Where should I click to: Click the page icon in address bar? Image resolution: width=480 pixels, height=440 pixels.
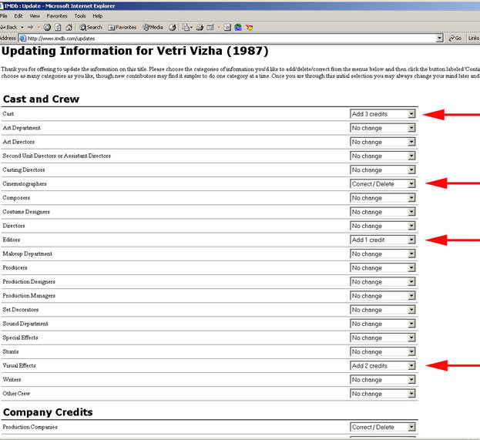22,39
